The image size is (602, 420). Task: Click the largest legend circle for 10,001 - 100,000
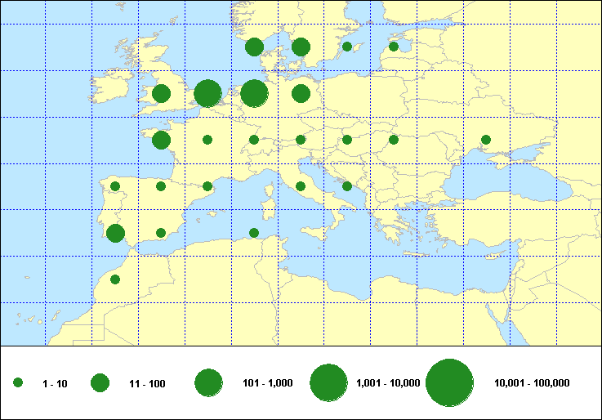tap(450, 382)
